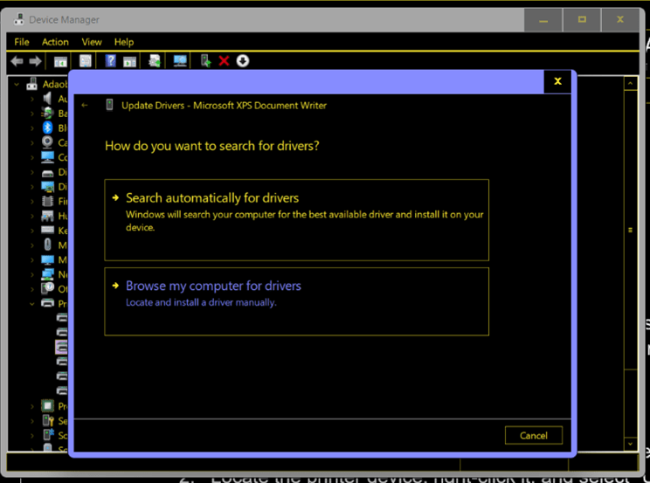Expand the audio 'Au' category chevron
The height and width of the screenshot is (483, 650).
pos(32,99)
